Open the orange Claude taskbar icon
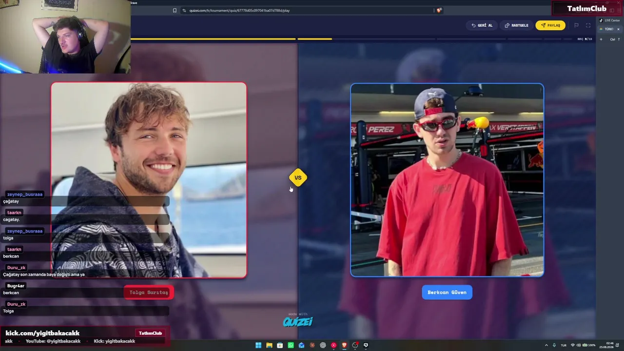 pos(312,345)
